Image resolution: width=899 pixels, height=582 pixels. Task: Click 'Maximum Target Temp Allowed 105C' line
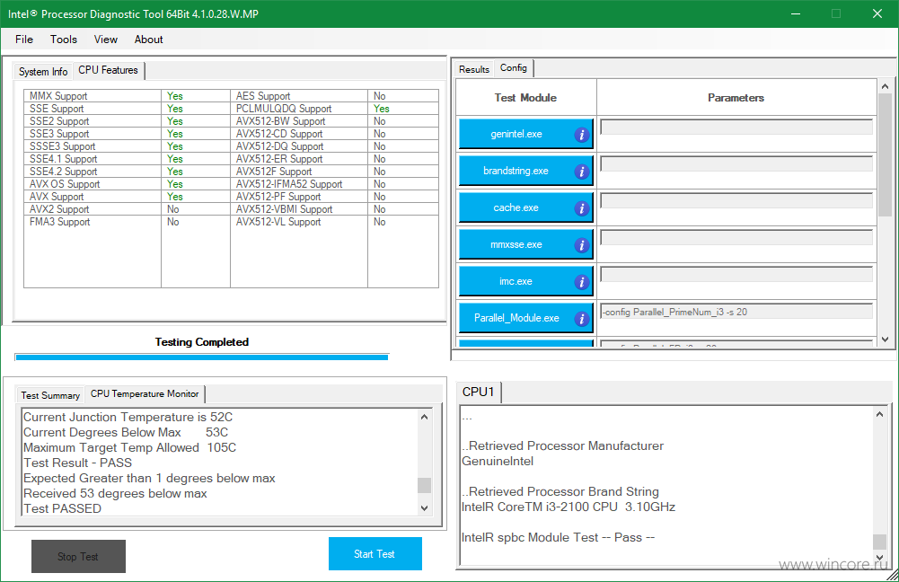[x=129, y=447]
